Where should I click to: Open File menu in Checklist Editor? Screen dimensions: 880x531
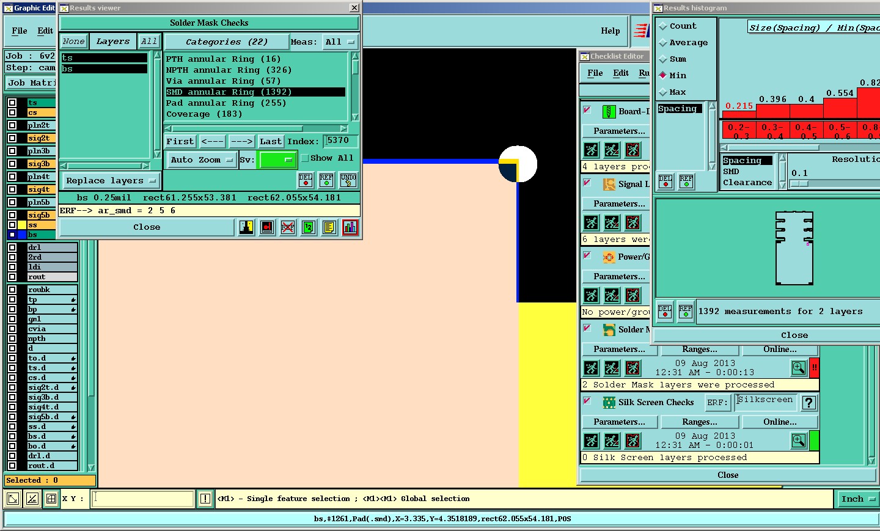(x=595, y=73)
